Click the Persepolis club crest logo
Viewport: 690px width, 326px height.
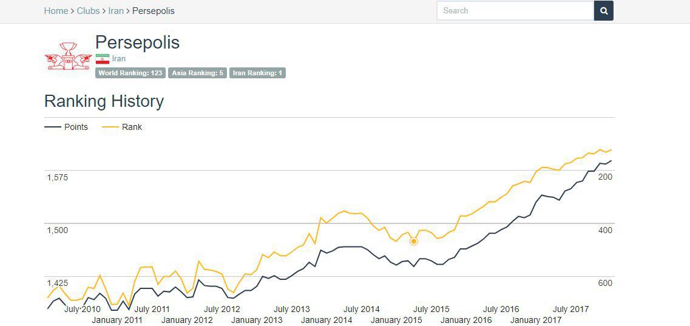pyautogui.click(x=67, y=56)
